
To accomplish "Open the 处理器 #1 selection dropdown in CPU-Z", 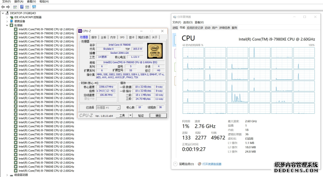I will (108, 108).
